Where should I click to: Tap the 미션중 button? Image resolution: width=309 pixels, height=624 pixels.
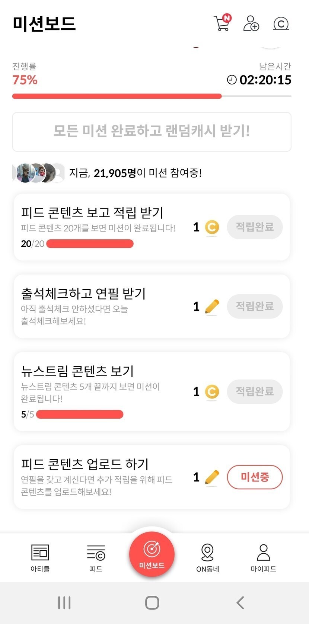(x=255, y=477)
